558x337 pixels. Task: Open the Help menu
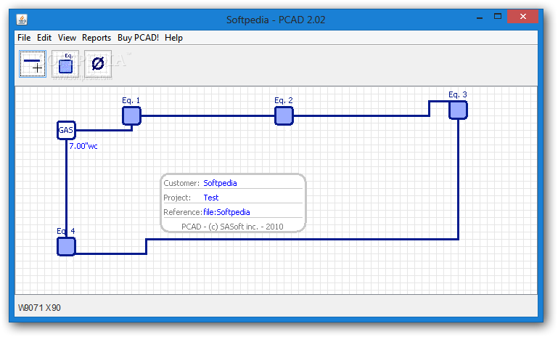173,38
